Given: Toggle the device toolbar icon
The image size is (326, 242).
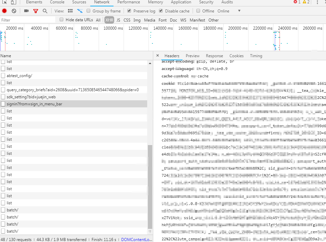Looking at the screenshot, I should point(13,2).
